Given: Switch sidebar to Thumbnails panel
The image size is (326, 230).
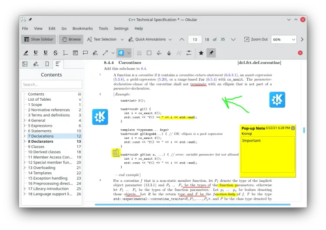Looking at the screenshot, I should pyautogui.click(x=25, y=64).
